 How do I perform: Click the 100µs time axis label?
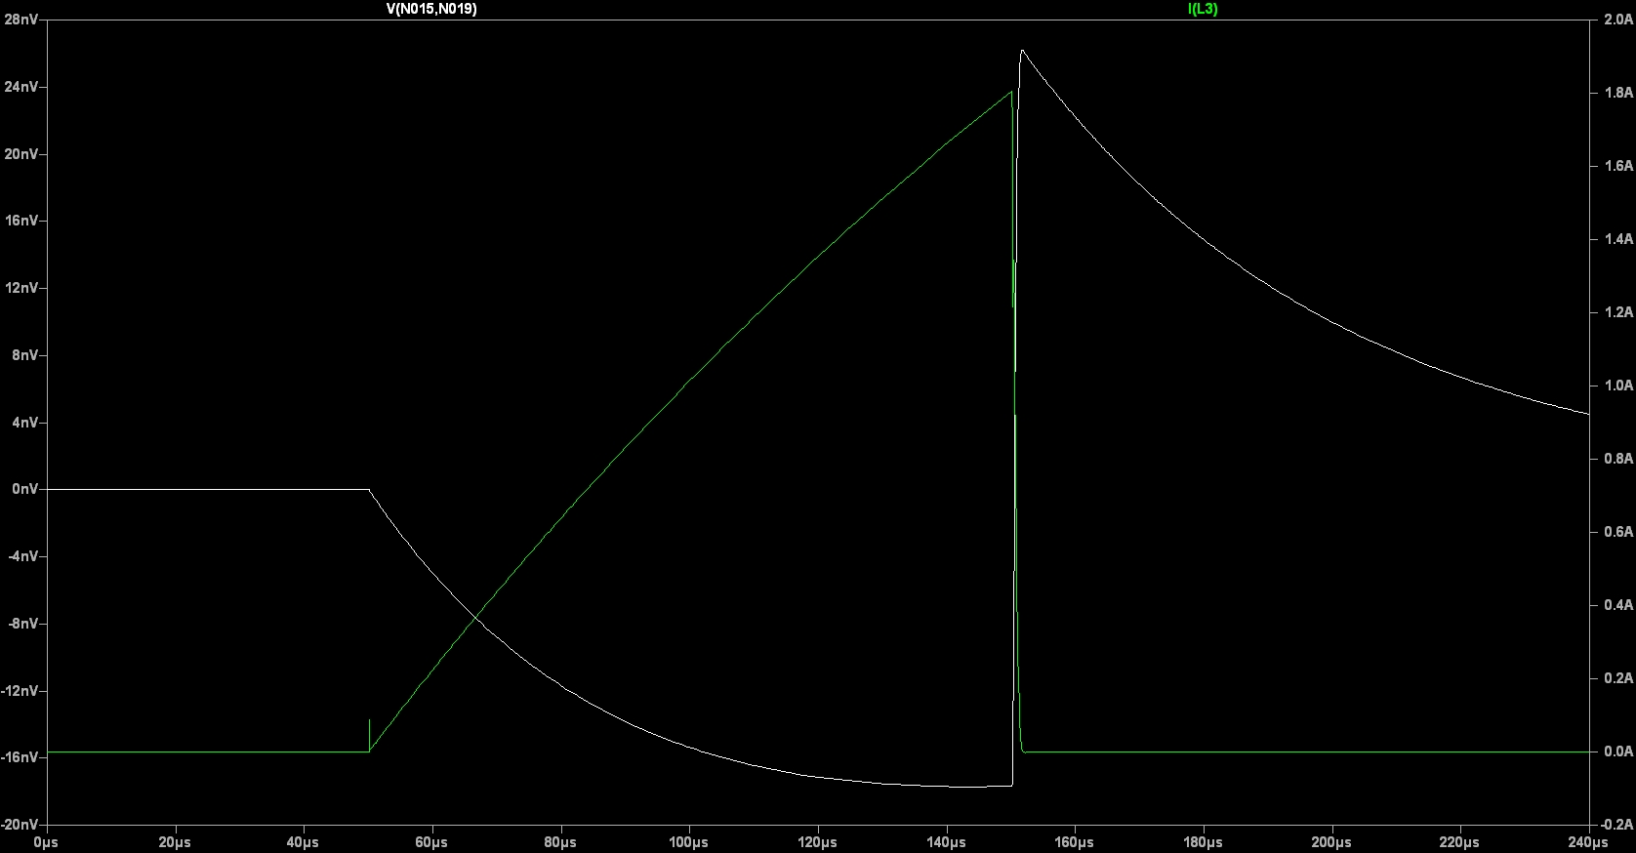[688, 842]
